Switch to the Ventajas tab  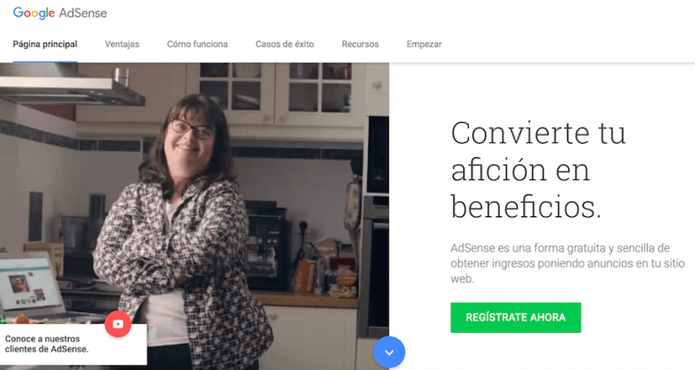[x=122, y=44]
